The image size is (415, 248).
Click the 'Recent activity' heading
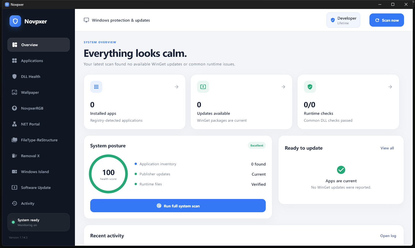(x=107, y=236)
